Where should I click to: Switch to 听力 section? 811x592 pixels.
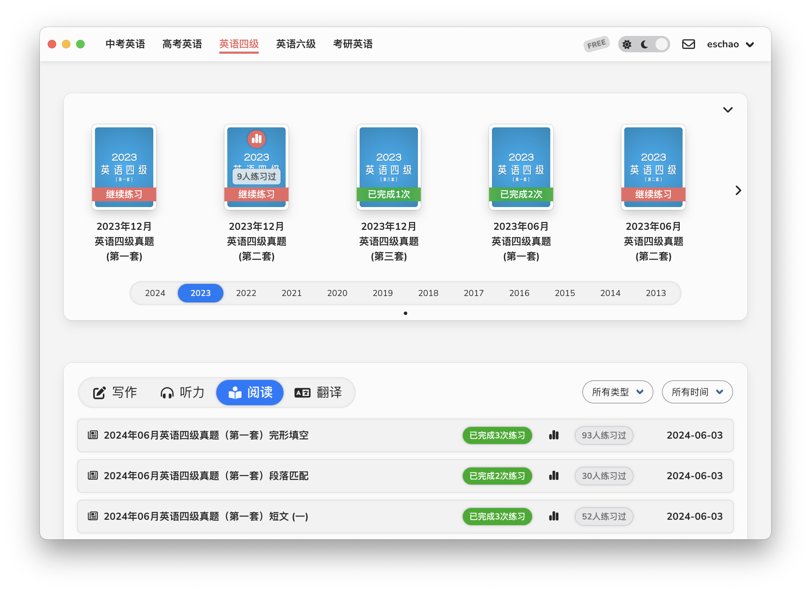click(182, 392)
